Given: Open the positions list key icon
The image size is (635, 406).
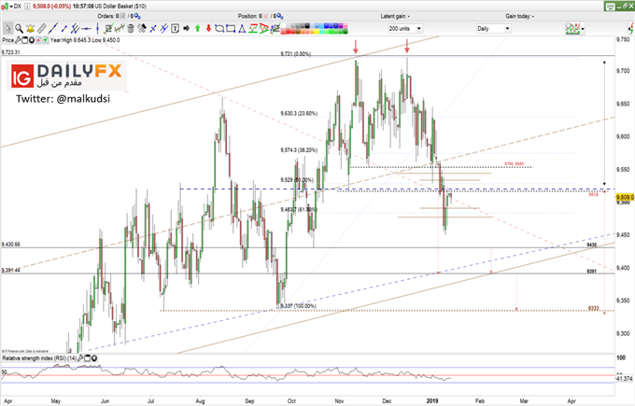Looking at the screenshot, I should pyautogui.click(x=280, y=17).
